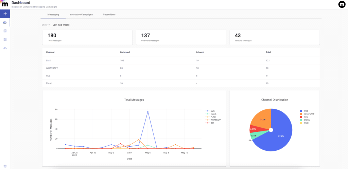Switch to the Interactive Campaigns tab
The width and height of the screenshot is (348, 169).
coord(81,15)
